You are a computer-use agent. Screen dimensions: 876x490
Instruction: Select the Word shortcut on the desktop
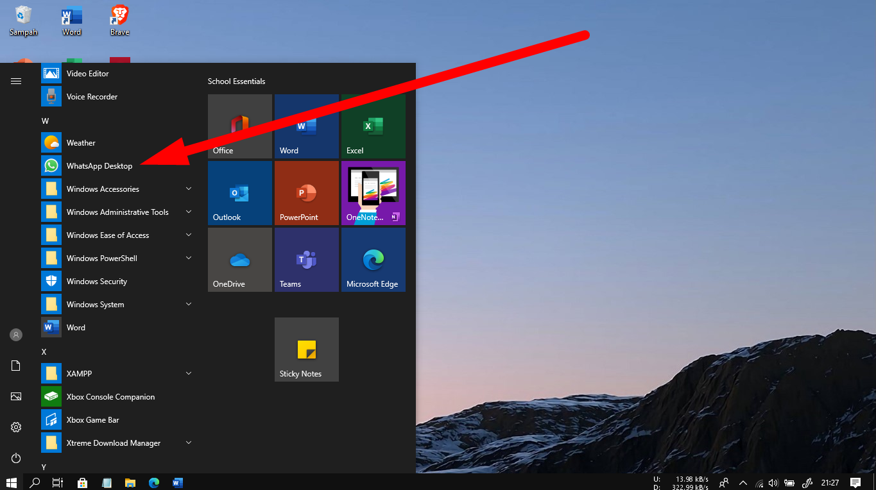[71, 21]
